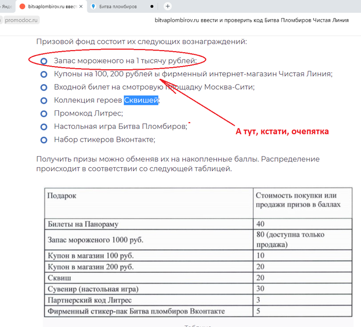The image size is (361, 327).
Task: Click the 'Купон в магазин 100 руб.' cell
Action: 149,256
